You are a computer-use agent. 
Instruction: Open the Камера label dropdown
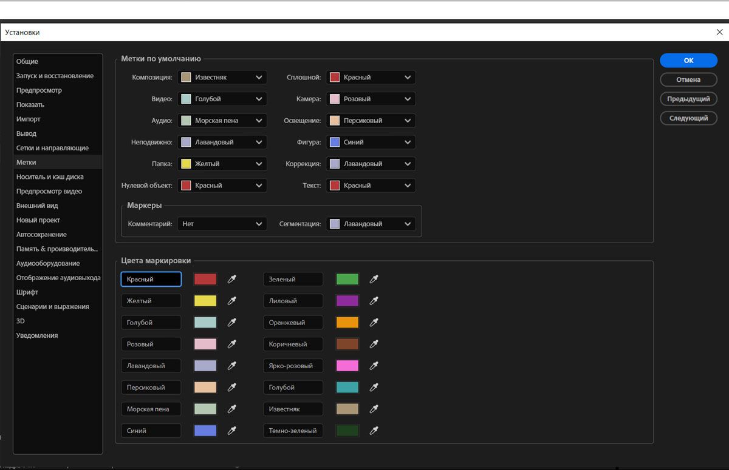click(x=371, y=99)
